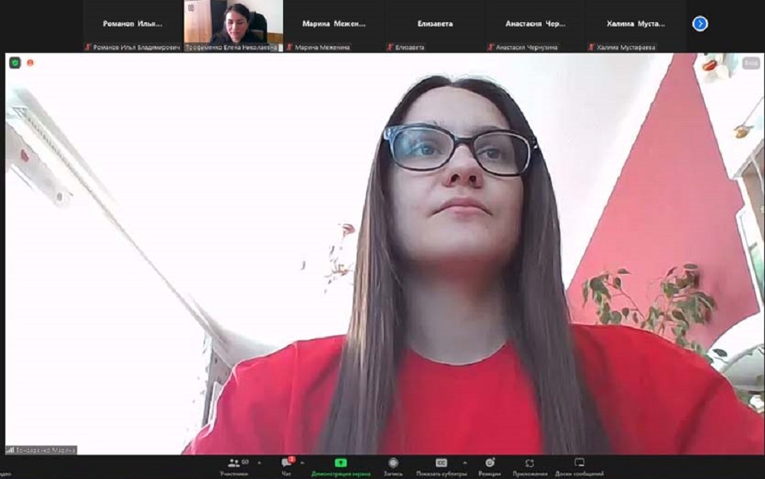Select Романов Илья's participant tile

(132, 24)
